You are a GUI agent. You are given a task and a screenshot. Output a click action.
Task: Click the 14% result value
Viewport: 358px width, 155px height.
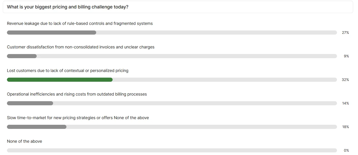click(345, 103)
